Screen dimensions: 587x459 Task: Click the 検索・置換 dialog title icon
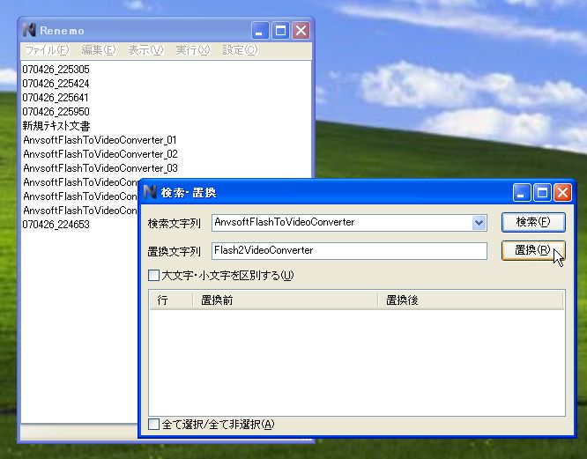150,192
